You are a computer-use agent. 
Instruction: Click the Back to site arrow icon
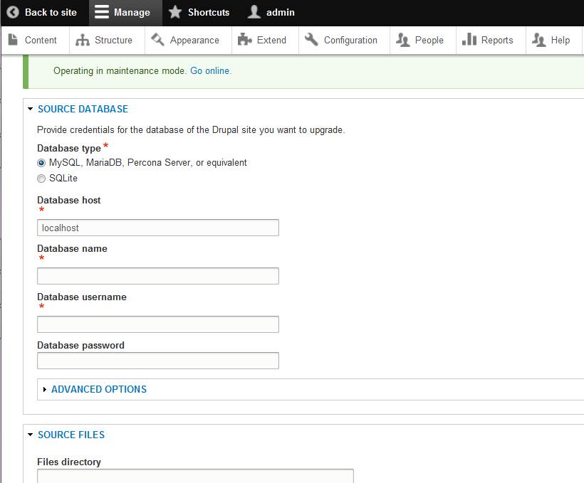13,12
